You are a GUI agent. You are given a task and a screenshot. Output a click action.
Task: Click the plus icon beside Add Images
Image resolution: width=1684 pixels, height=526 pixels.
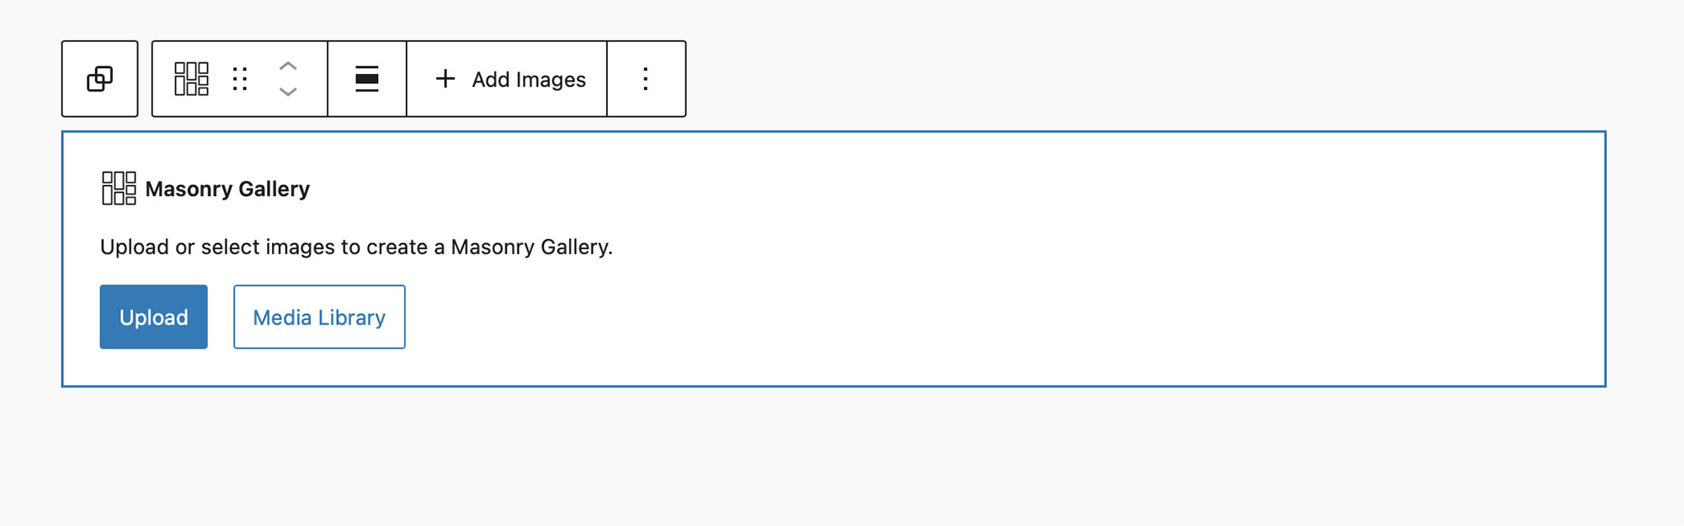tap(445, 79)
